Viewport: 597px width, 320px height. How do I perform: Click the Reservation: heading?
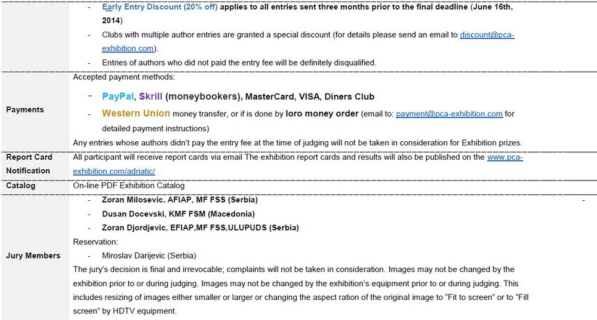[x=96, y=242]
